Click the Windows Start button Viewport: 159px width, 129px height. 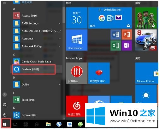point(5,124)
